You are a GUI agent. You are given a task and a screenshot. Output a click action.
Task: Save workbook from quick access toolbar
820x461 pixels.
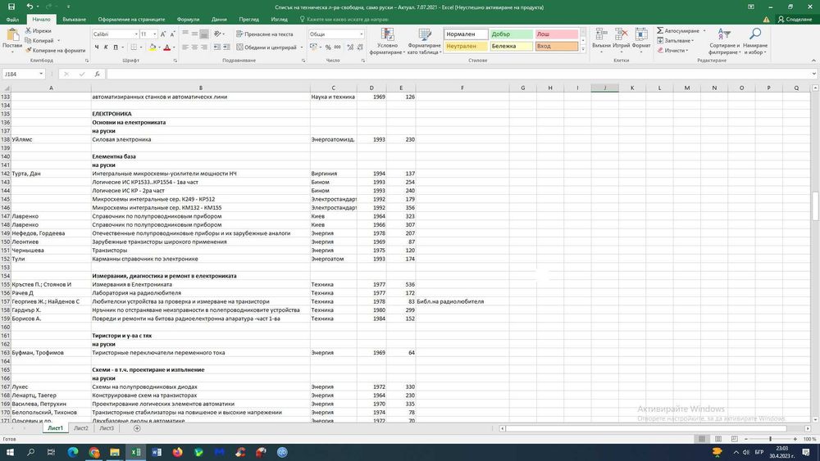[x=11, y=7]
